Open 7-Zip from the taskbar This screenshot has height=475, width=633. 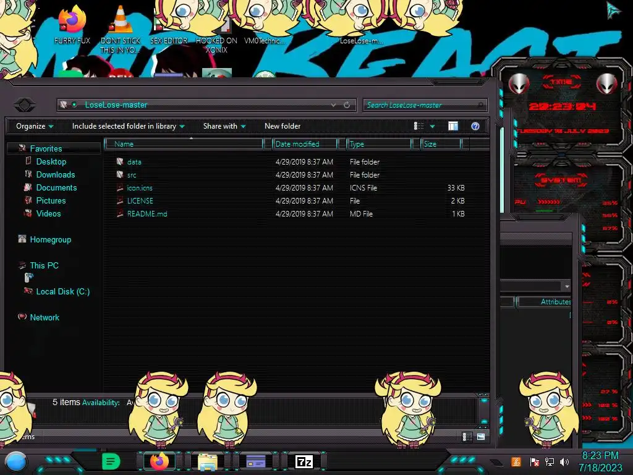pos(304,461)
